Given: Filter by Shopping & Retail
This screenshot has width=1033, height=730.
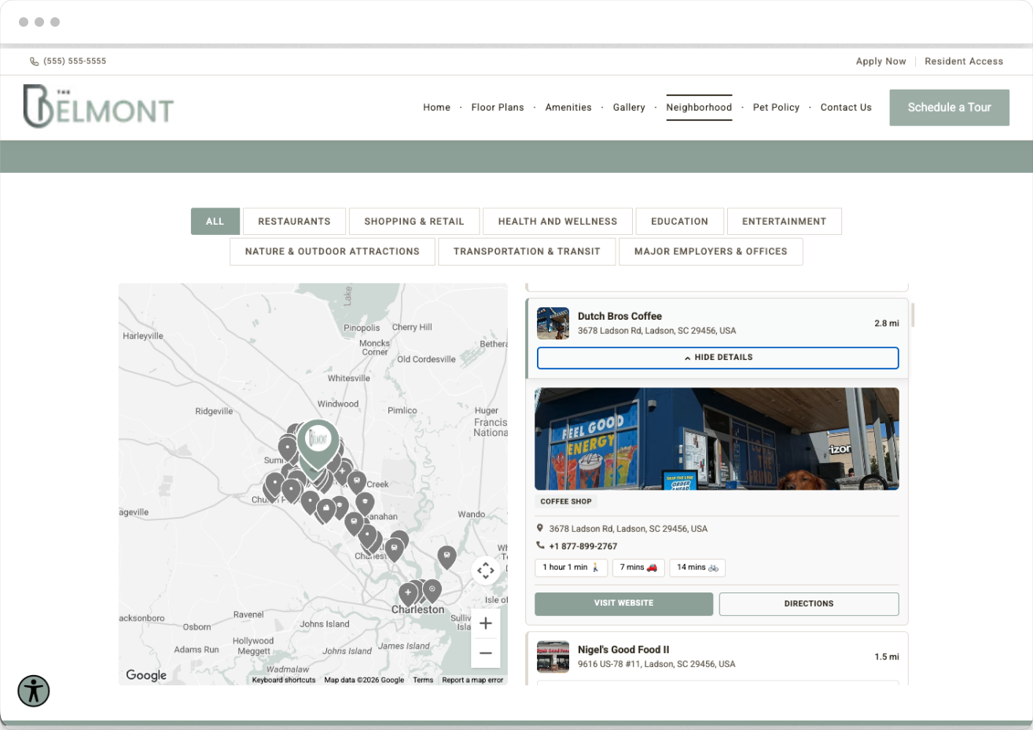Looking at the screenshot, I should [x=414, y=222].
